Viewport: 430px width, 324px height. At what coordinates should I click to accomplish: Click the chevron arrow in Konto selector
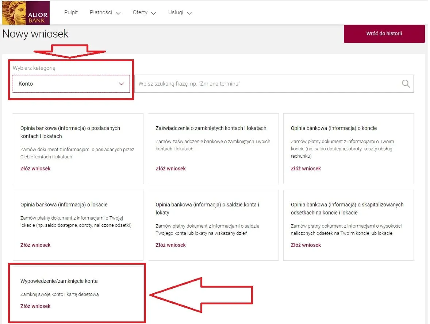coord(122,84)
